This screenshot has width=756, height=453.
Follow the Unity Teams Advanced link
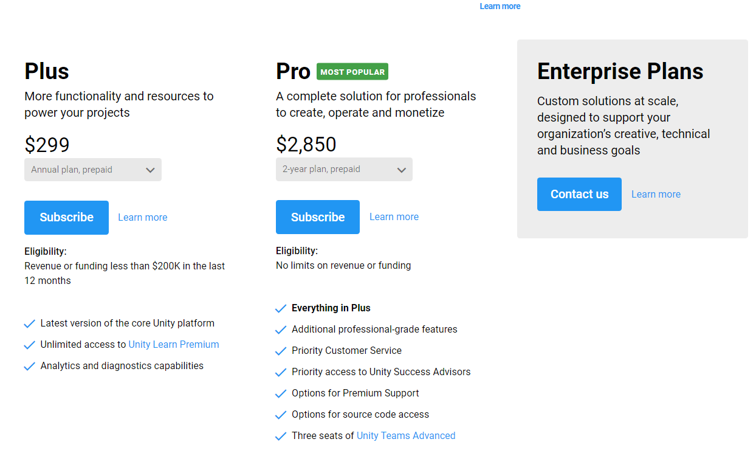coord(406,435)
